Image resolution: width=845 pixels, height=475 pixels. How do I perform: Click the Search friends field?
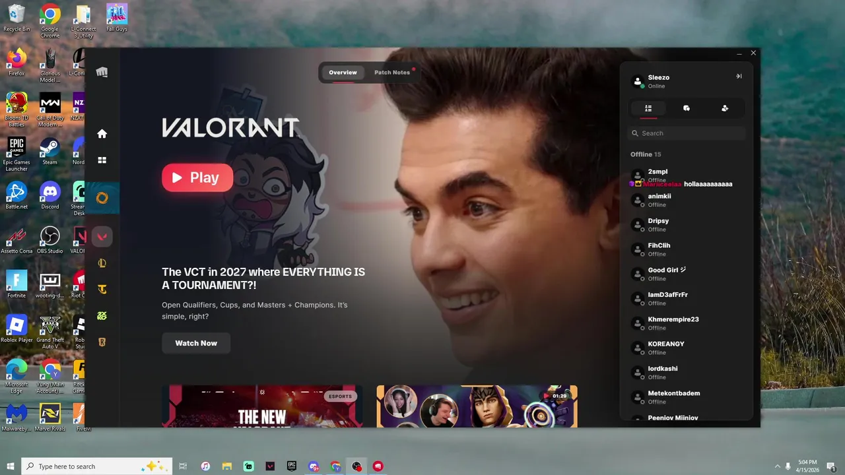coord(687,133)
